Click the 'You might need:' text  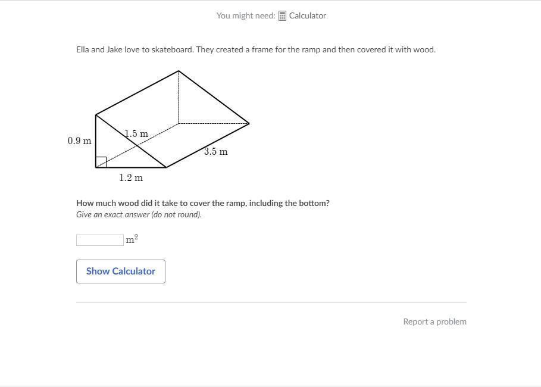point(245,16)
